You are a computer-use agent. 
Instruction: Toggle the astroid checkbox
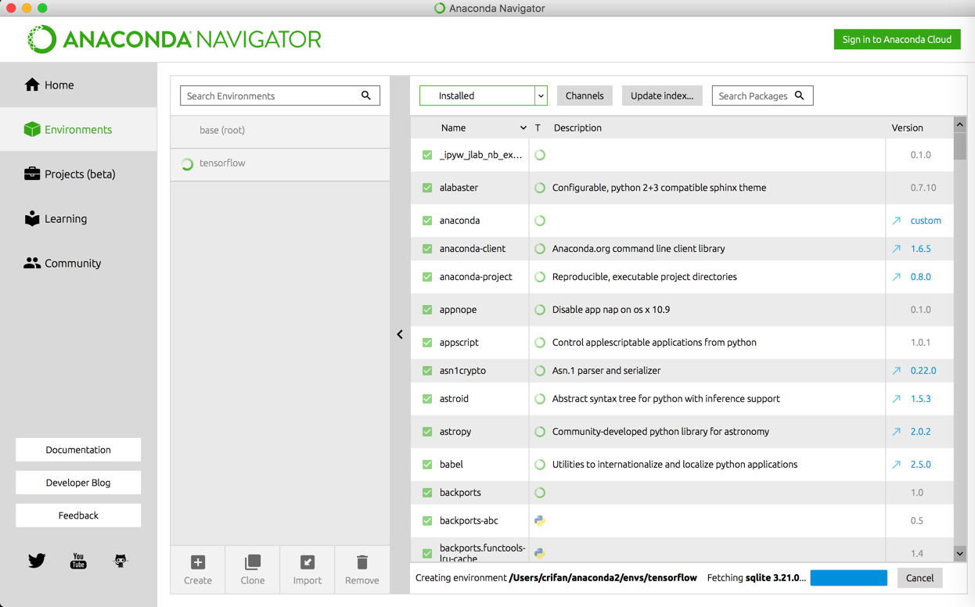(x=427, y=399)
